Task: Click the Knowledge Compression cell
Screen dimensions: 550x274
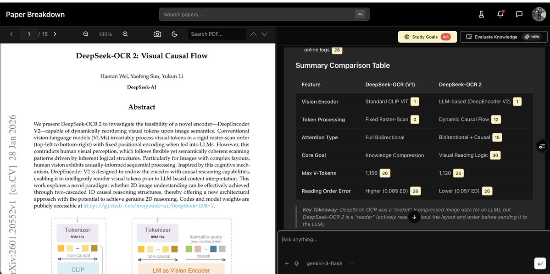Action: point(394,155)
